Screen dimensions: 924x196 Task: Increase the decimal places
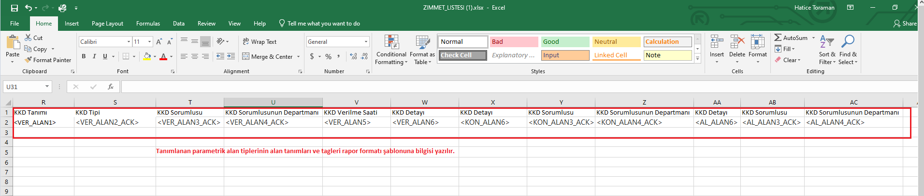(x=353, y=57)
